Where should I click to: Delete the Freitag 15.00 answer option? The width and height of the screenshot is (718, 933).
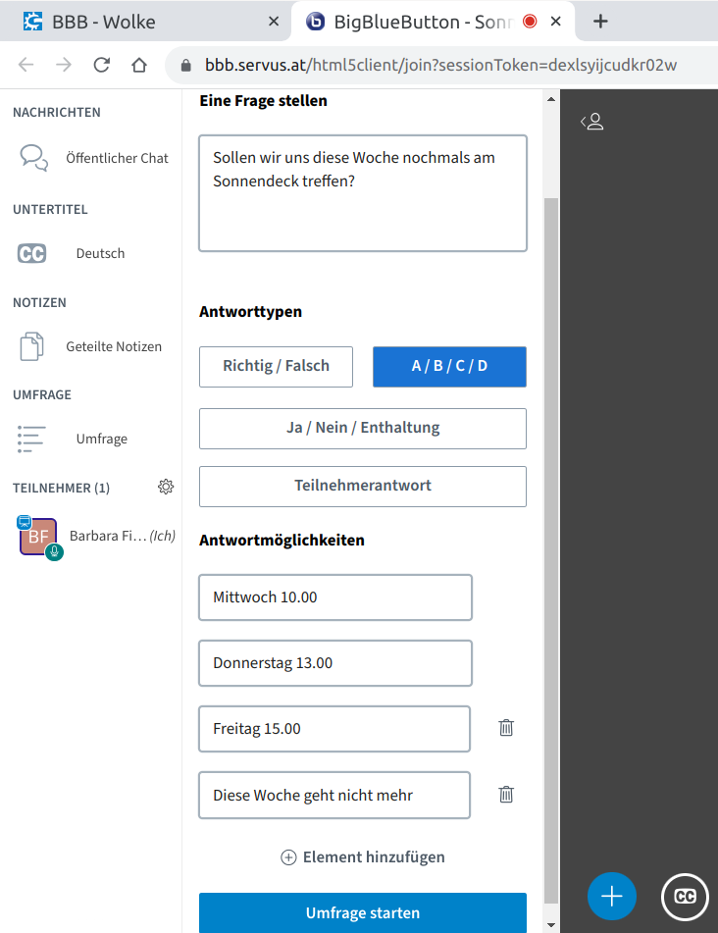[506, 728]
